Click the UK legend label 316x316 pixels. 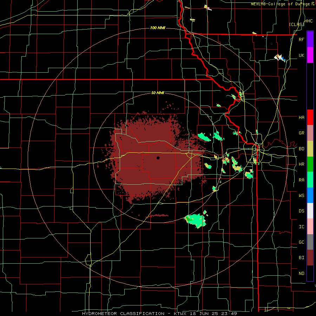[301, 55]
